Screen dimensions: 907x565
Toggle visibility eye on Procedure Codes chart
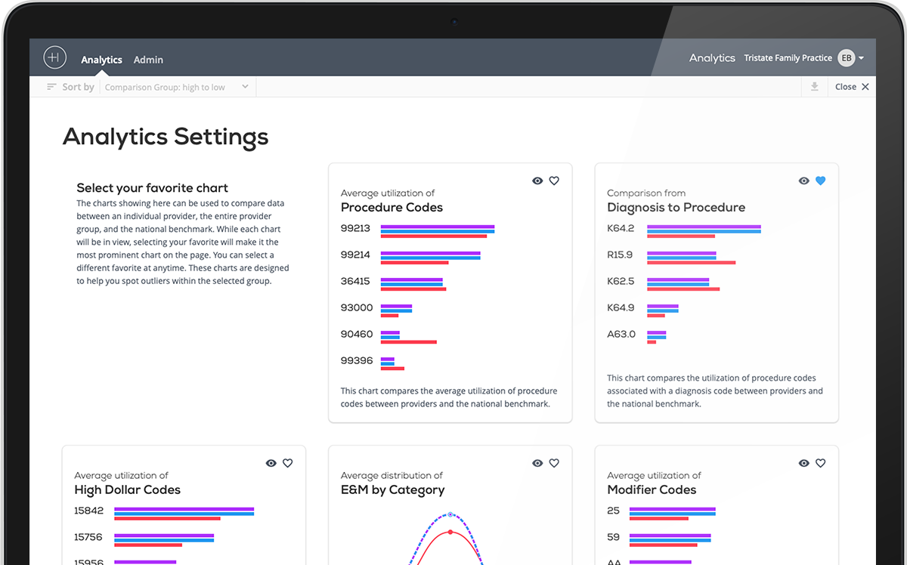coord(537,181)
